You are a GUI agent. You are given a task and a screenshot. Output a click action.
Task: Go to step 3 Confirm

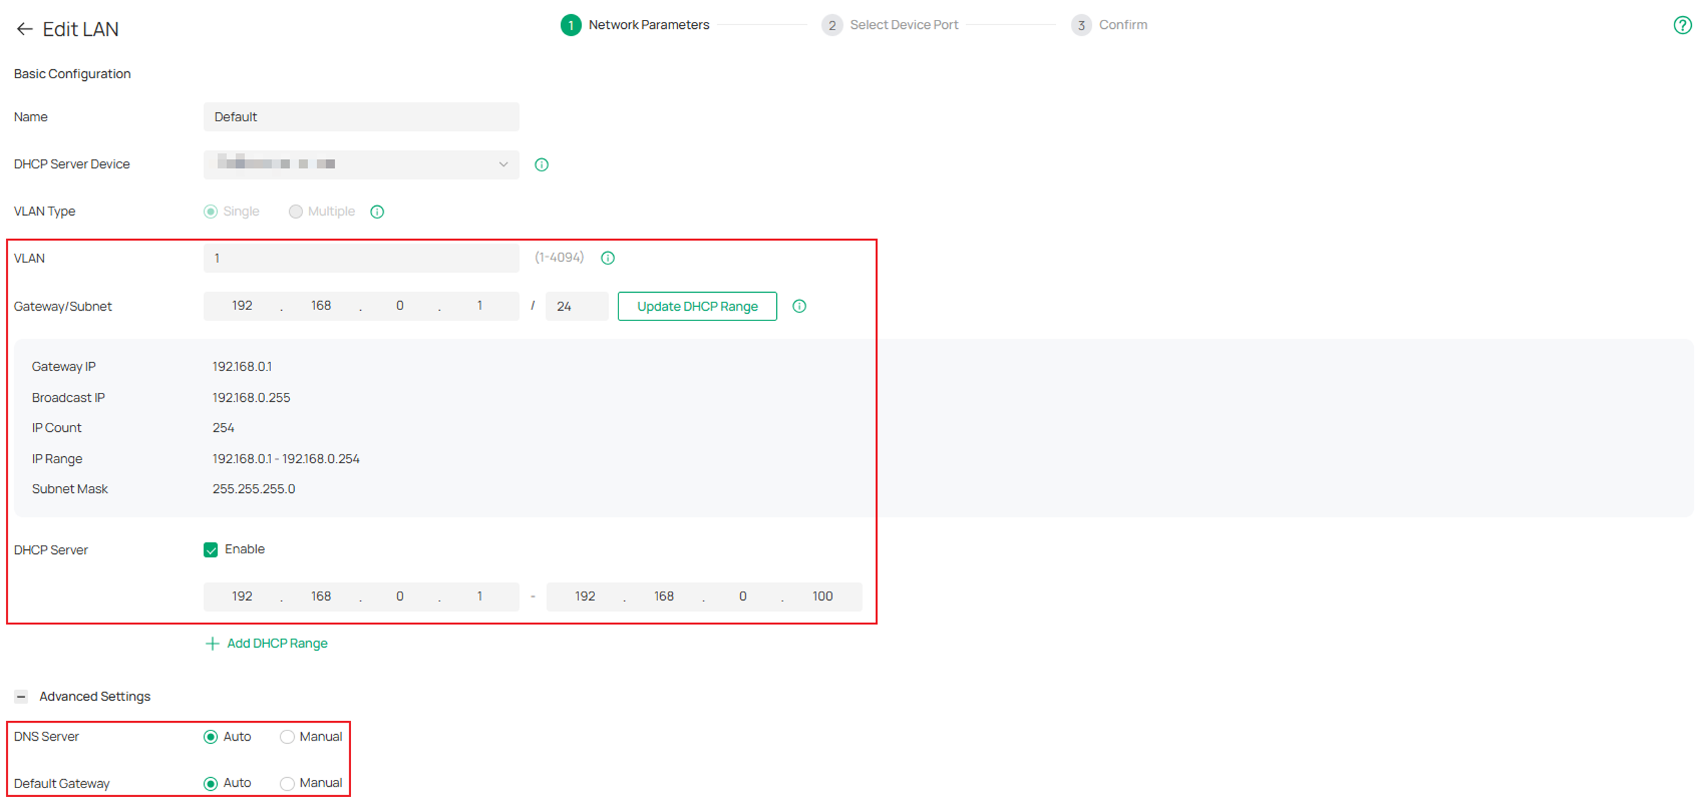pos(1109,25)
